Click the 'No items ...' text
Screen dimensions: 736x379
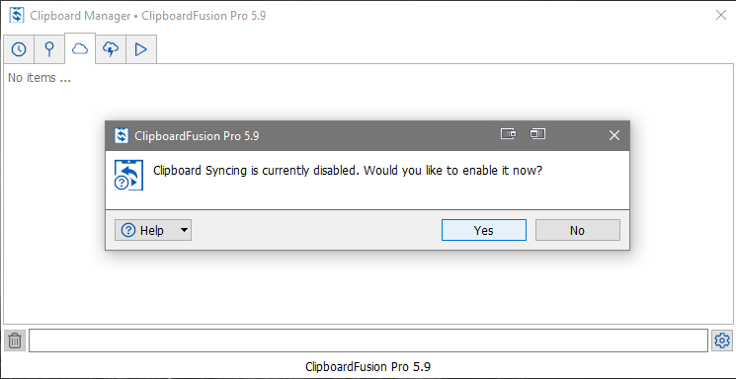[40, 78]
